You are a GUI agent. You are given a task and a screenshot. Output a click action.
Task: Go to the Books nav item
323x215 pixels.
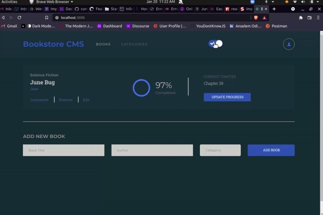point(103,44)
